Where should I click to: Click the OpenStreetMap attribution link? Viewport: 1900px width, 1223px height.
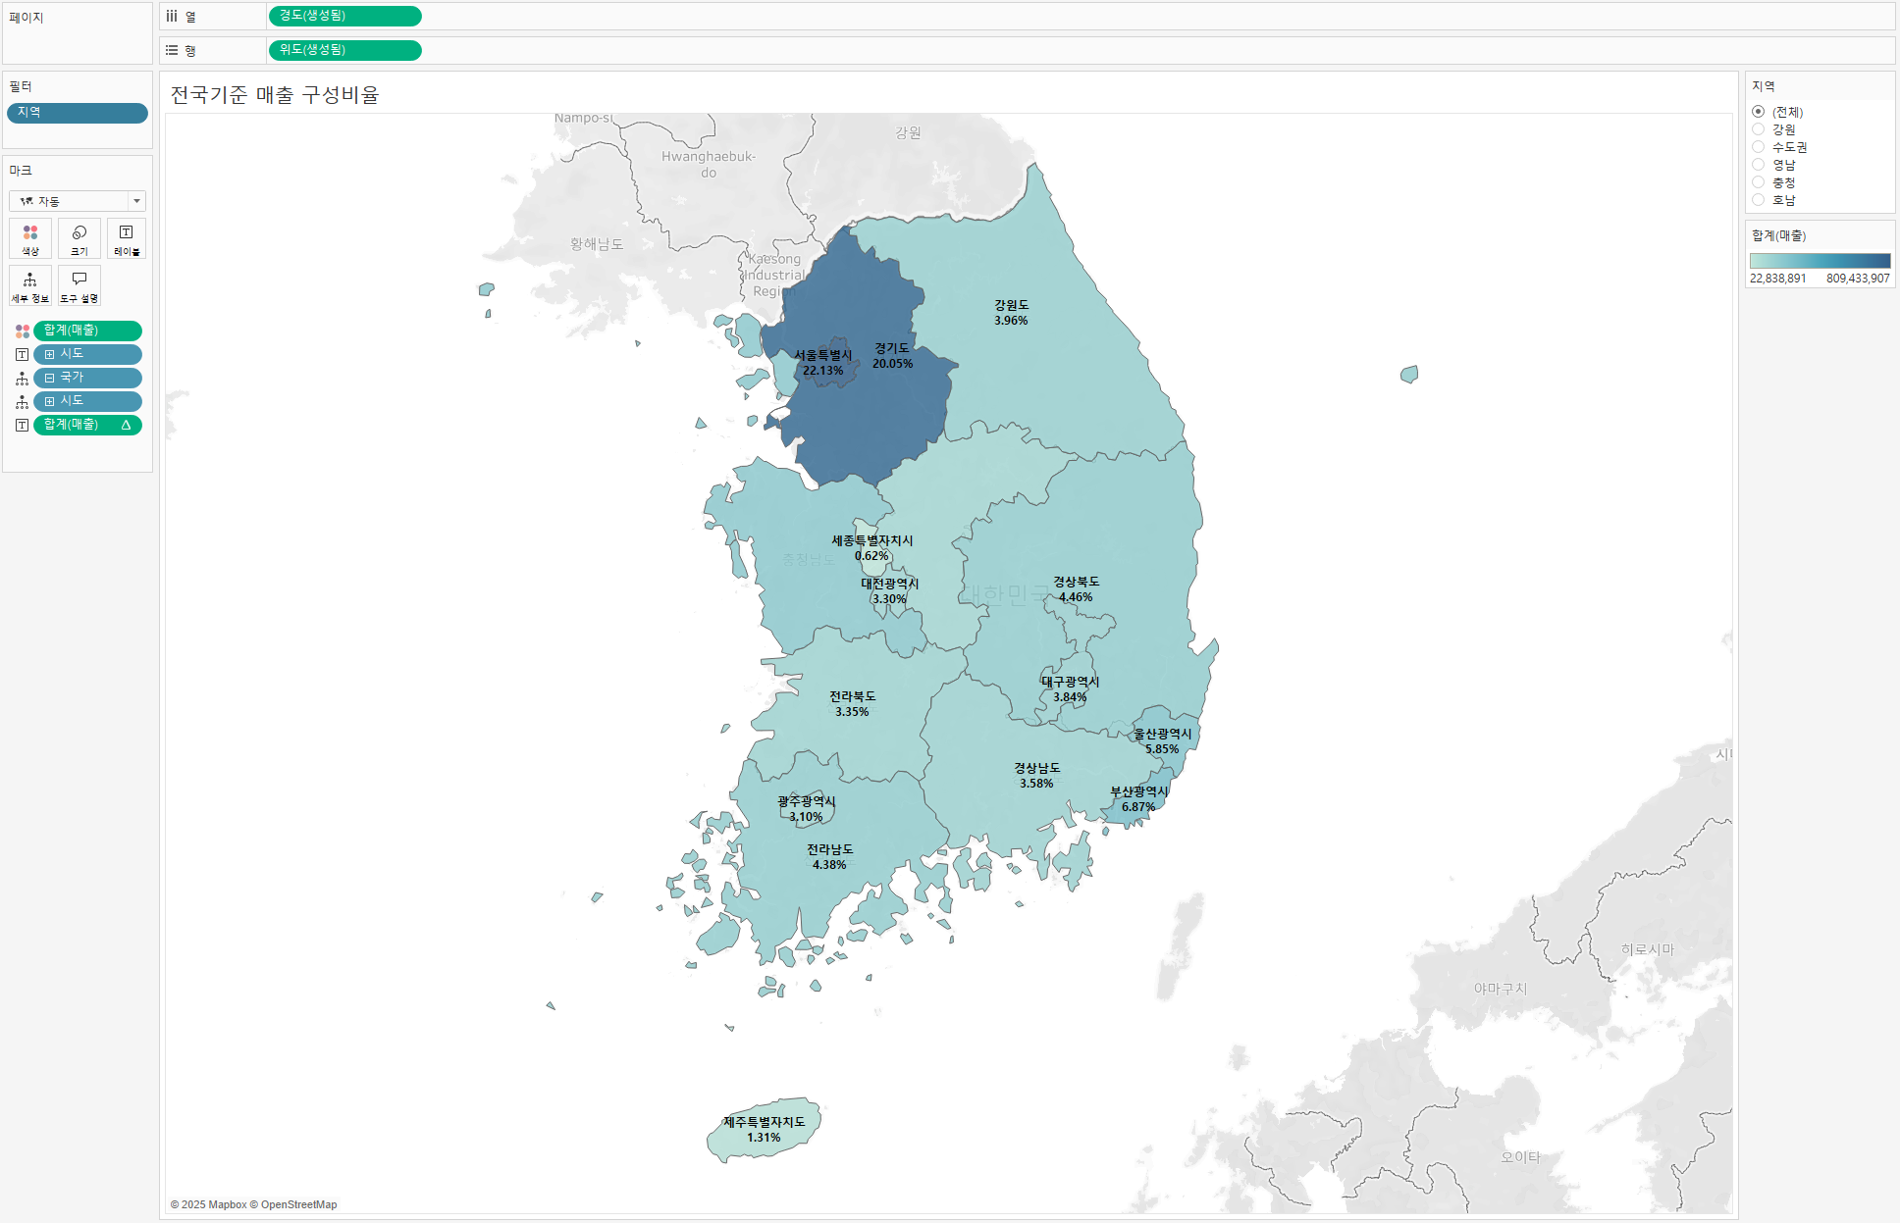point(298,1205)
